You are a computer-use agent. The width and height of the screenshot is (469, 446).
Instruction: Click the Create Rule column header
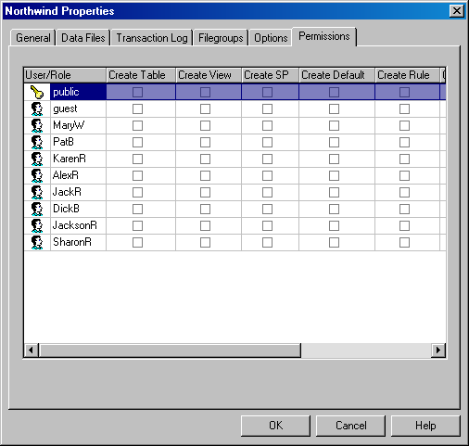[x=407, y=75]
